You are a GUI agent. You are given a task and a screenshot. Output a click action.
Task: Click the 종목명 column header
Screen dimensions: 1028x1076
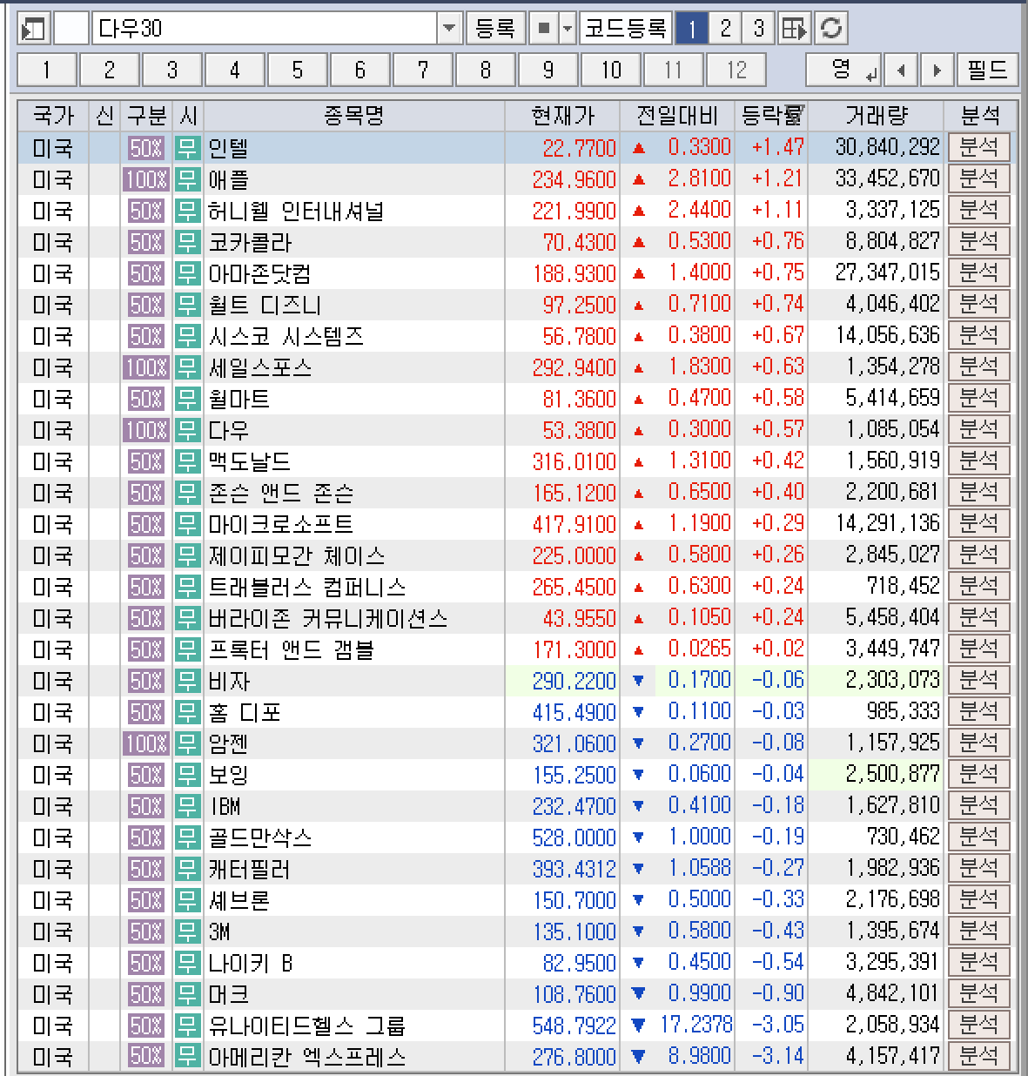[353, 116]
